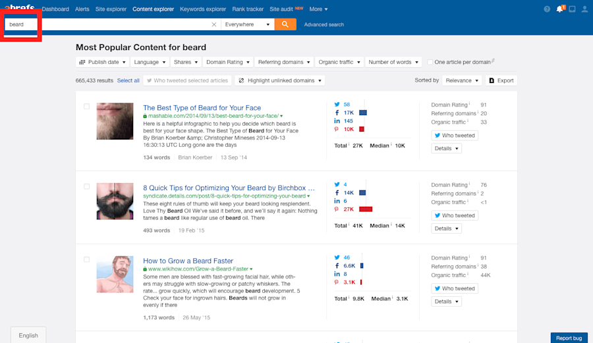The height and width of the screenshot is (343, 593).
Task: Click the blue Facebook 17K share bar
Action: 363,113
